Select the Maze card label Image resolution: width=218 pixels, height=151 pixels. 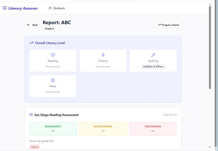click(53, 87)
